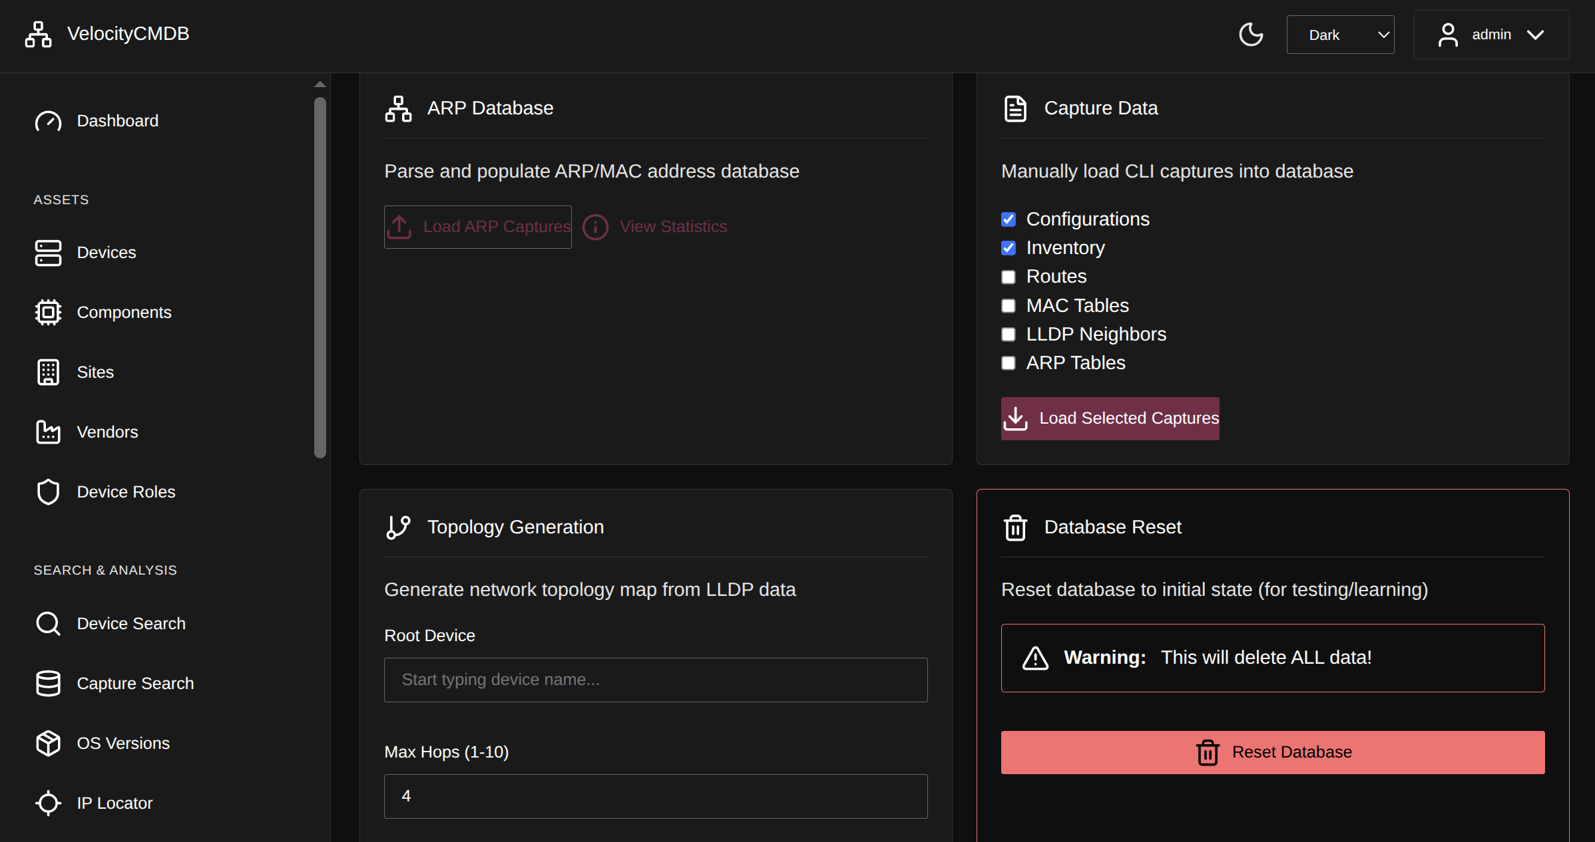Open Capture Search from the sidebar
The height and width of the screenshot is (842, 1595).
click(135, 684)
